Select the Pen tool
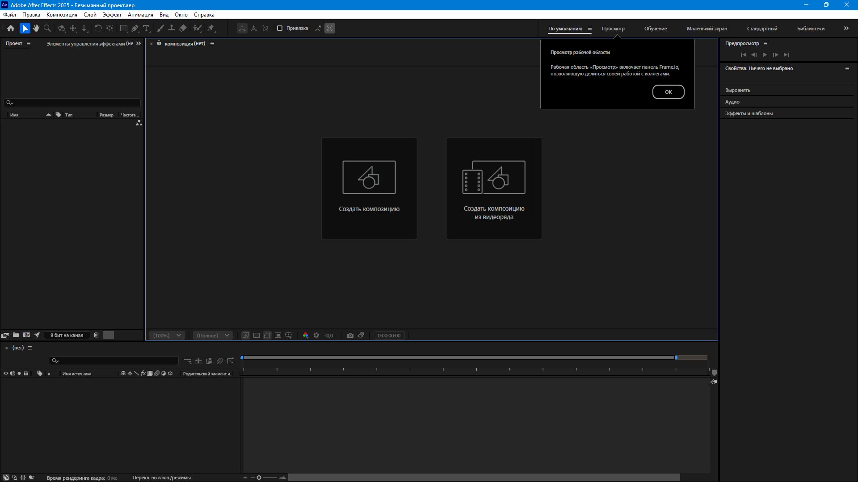858x482 pixels. [135, 28]
